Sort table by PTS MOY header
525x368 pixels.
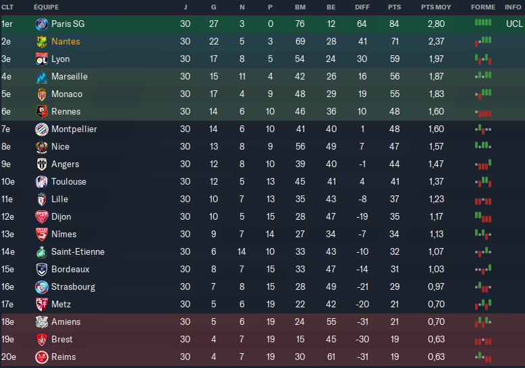coord(436,7)
